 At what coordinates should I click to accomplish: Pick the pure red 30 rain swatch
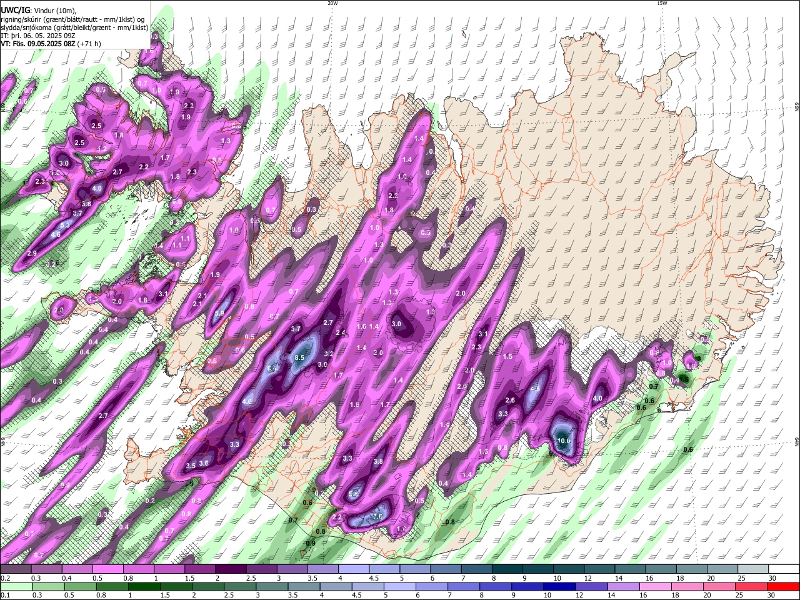pyautogui.click(x=784, y=586)
